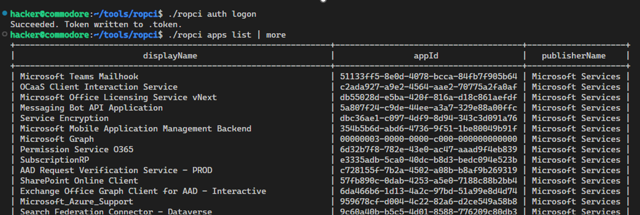The image size is (640, 215).
Task: Click the './ropci auth logon' command text
Action: pyautogui.click(x=212, y=14)
